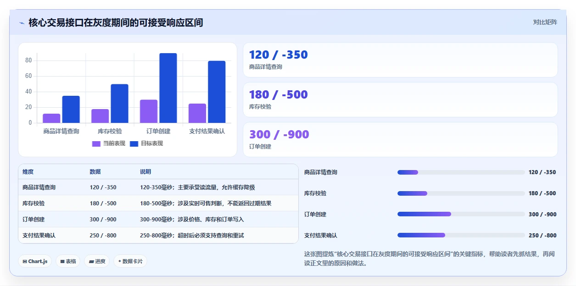Click the 库存校验 label in progress list
This screenshot has height=286, width=576.
pyautogui.click(x=315, y=193)
